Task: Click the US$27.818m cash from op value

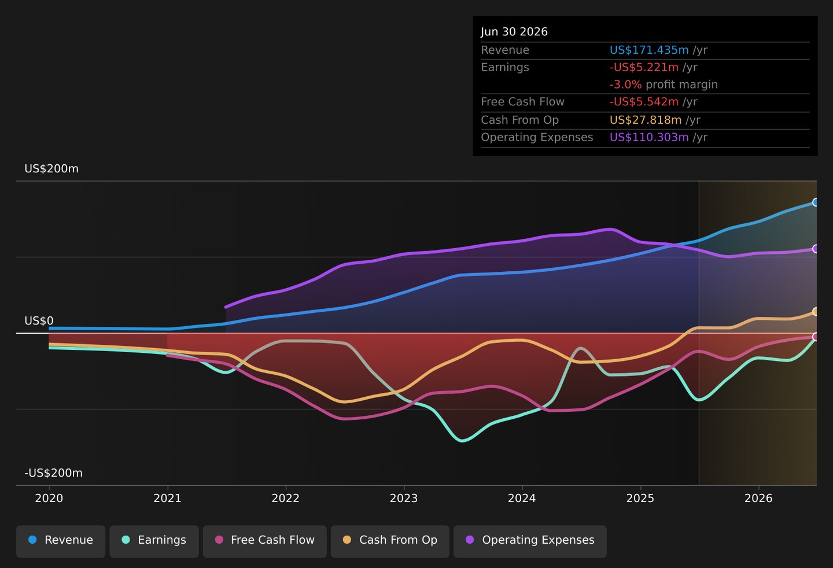Action: (646, 120)
